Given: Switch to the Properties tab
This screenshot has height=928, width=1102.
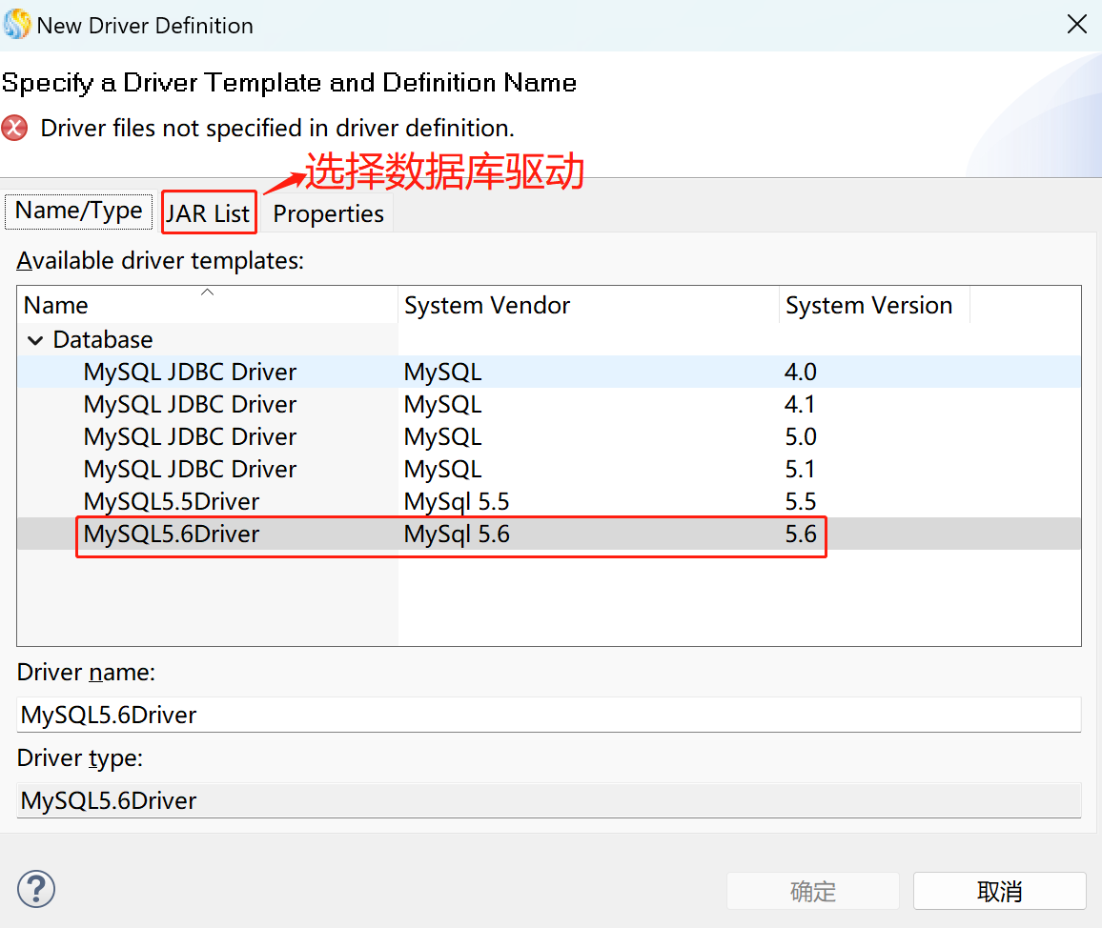Looking at the screenshot, I should (328, 213).
